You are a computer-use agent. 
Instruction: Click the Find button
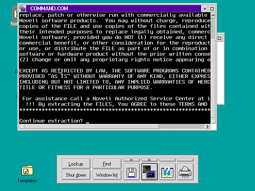point(107,164)
